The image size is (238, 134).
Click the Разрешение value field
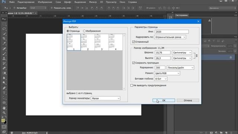coord(160,68)
